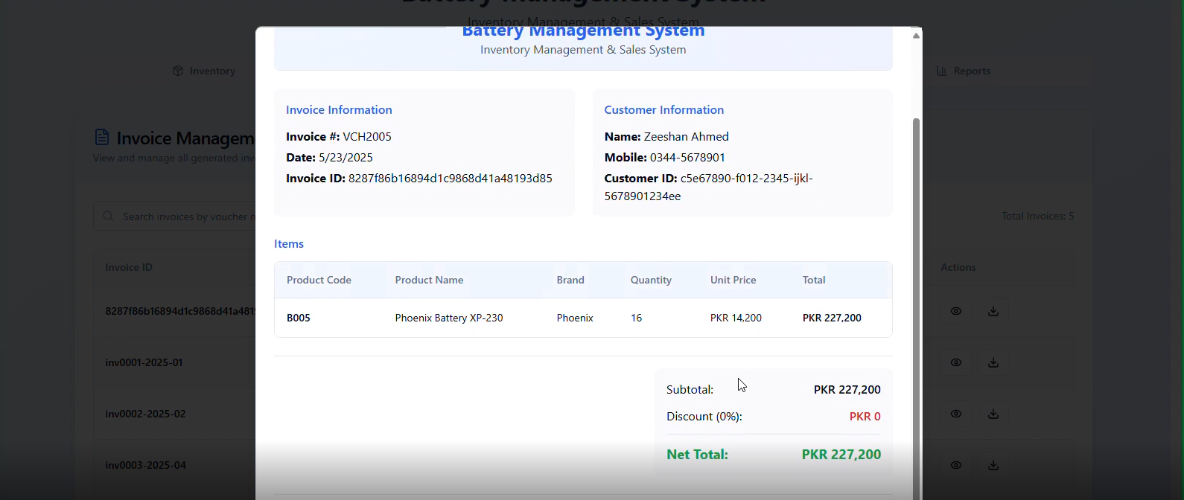Click the Items section heading

coord(289,244)
